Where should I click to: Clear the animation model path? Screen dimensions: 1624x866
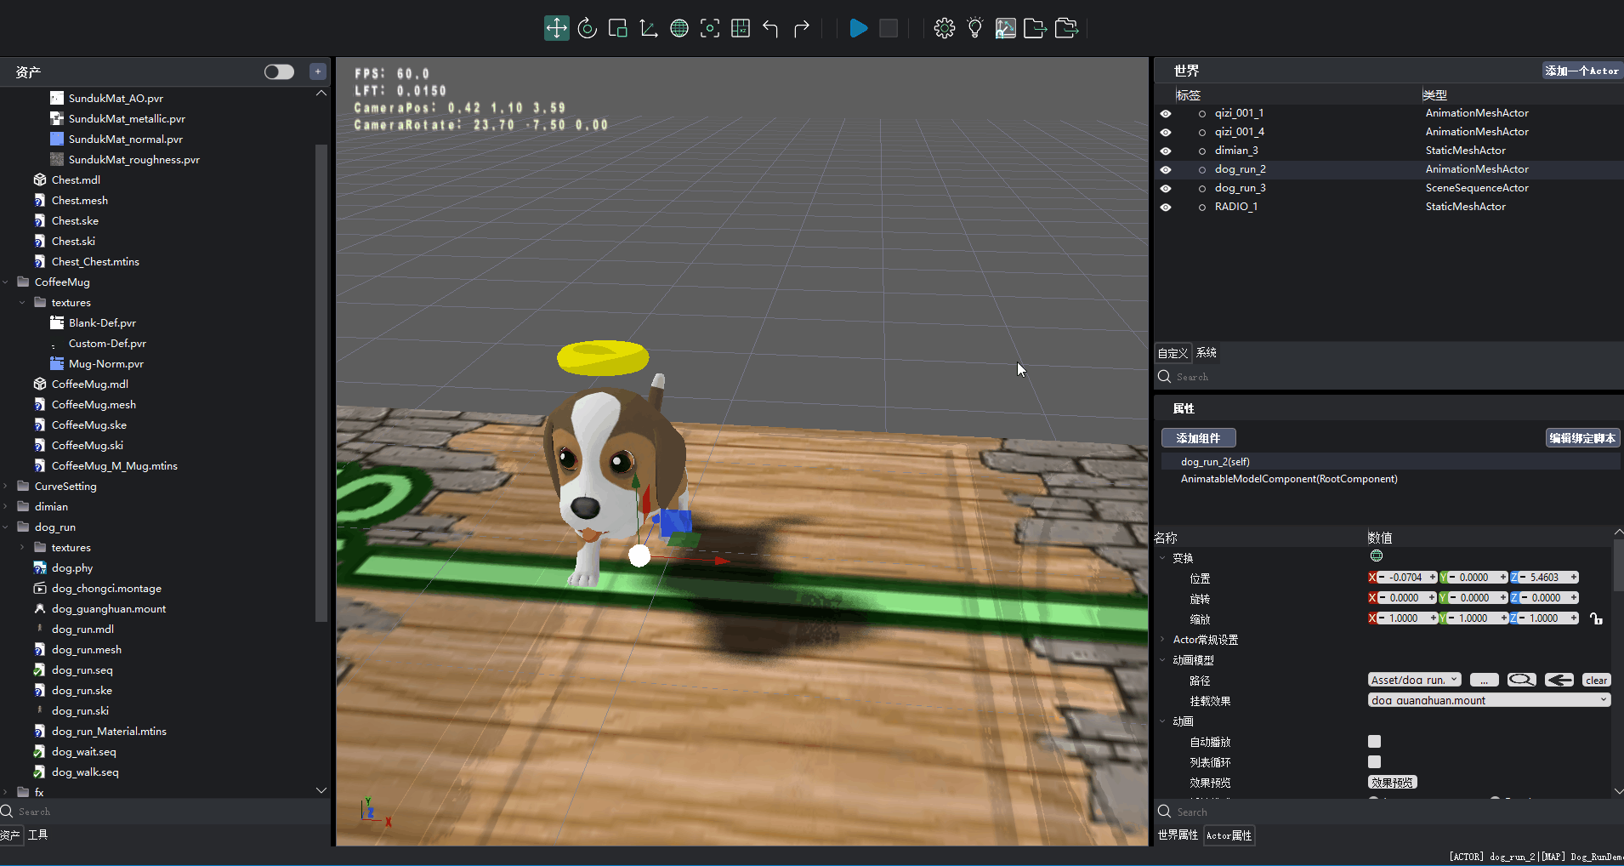[1597, 680]
